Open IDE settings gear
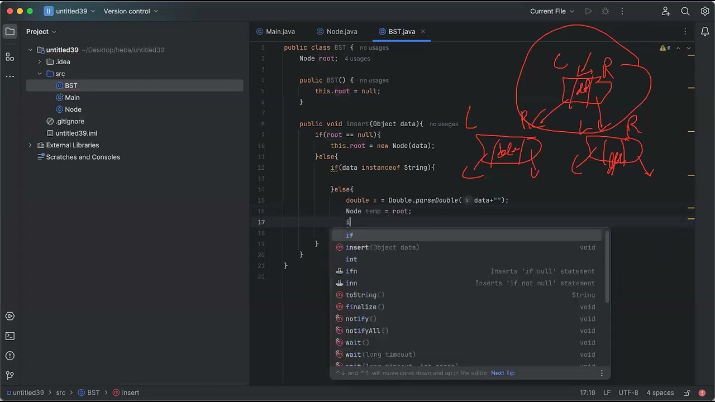The height and width of the screenshot is (402, 715). tap(705, 11)
